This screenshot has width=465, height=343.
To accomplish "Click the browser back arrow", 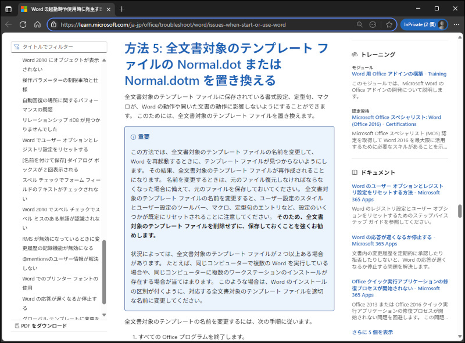I will click(x=9, y=24).
